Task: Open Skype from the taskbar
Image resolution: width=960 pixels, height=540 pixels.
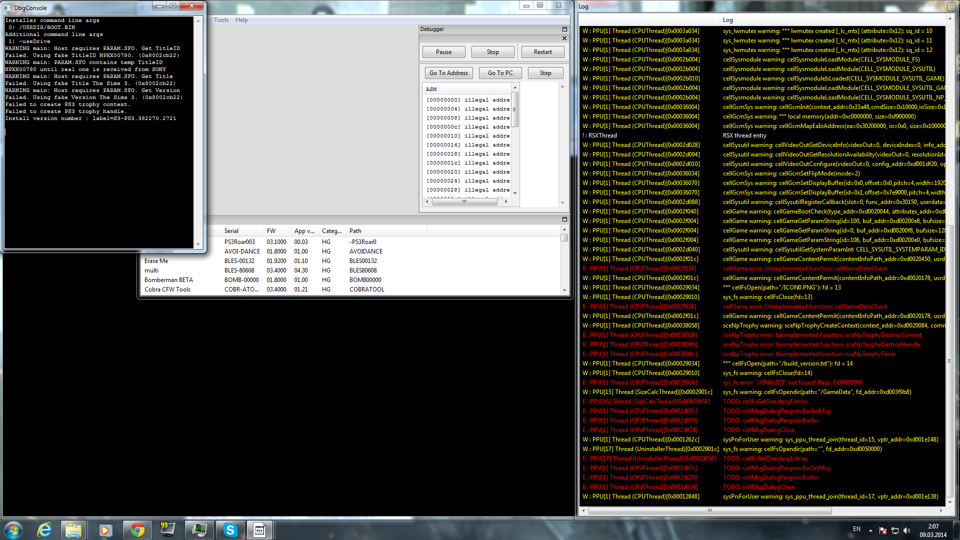Action: pyautogui.click(x=230, y=530)
